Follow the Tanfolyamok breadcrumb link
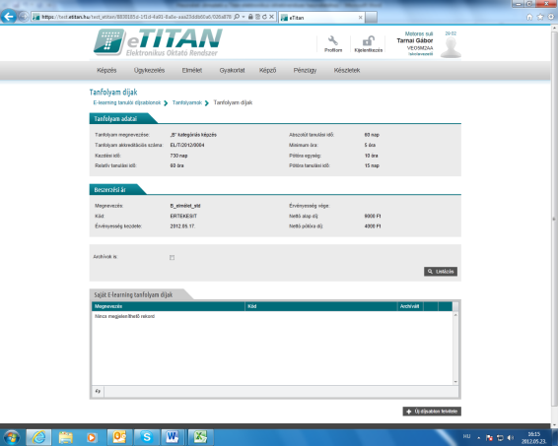The image size is (558, 446). 187,102
